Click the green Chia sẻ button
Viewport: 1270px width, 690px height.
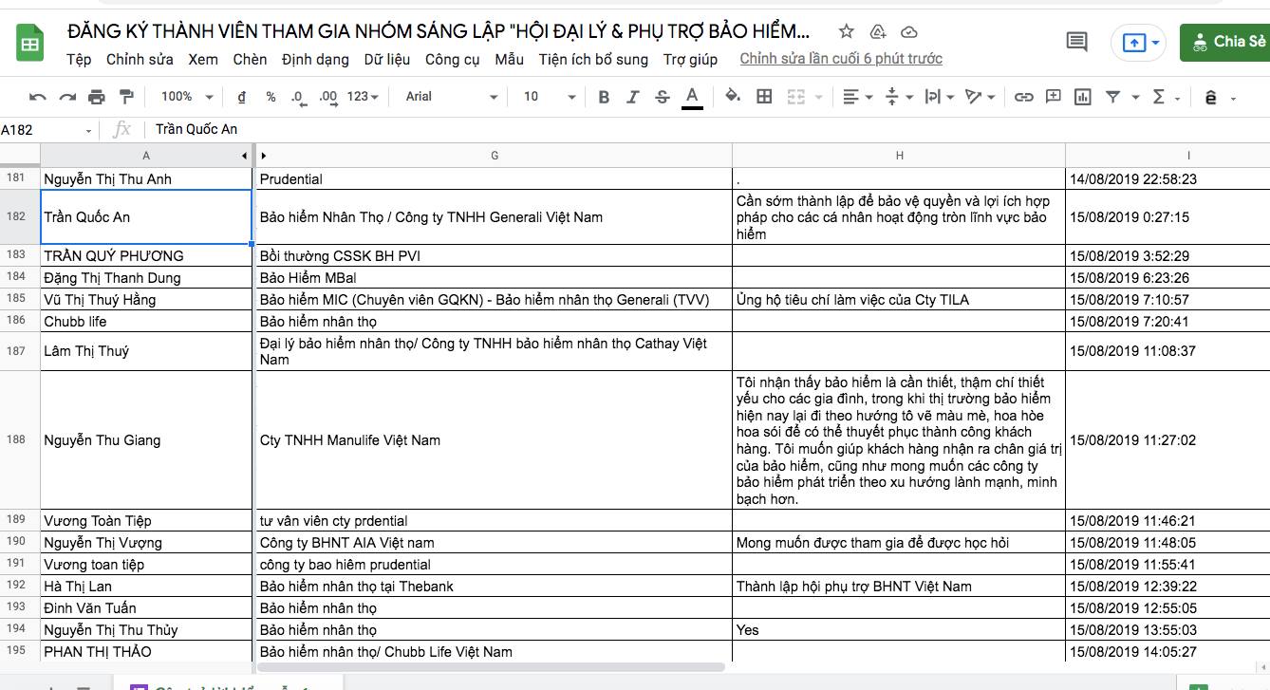point(1225,42)
